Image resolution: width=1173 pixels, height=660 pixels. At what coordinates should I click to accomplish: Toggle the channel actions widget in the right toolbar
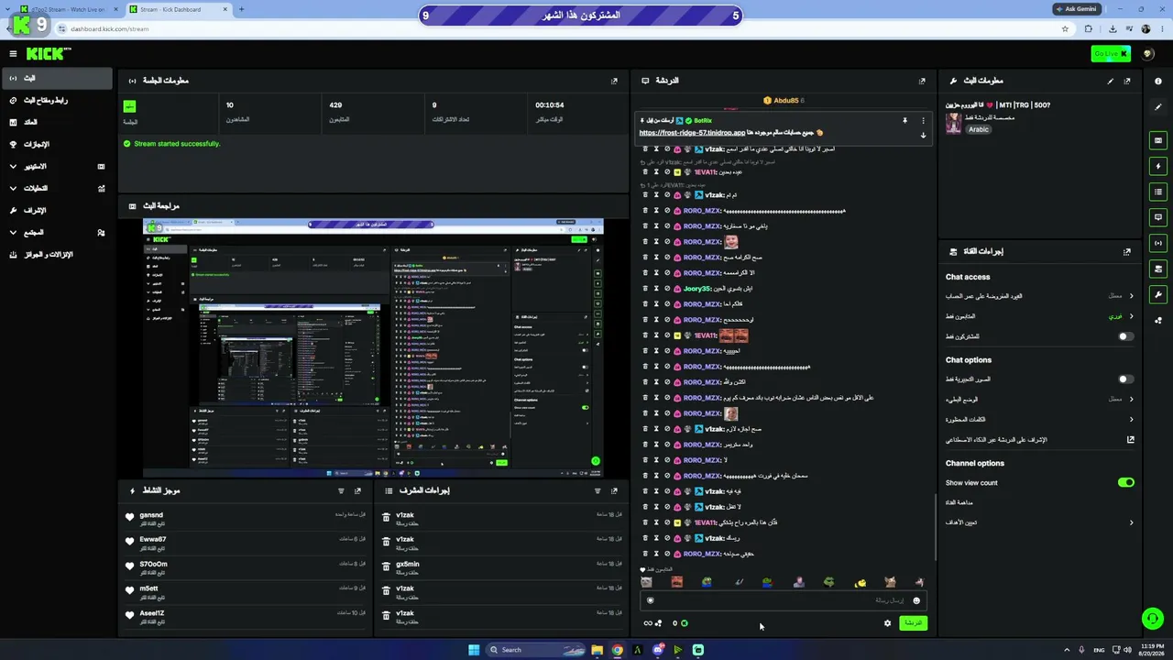click(x=1158, y=269)
